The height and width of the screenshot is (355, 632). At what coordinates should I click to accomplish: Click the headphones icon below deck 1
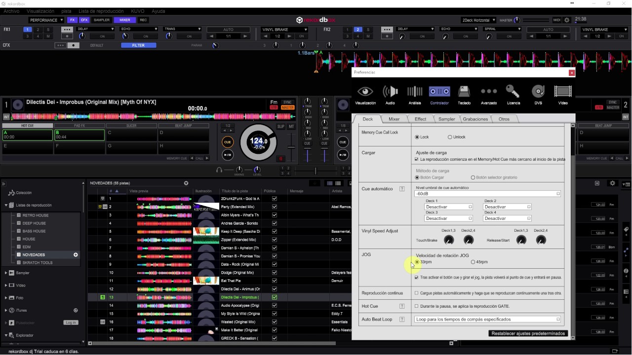pos(219,170)
